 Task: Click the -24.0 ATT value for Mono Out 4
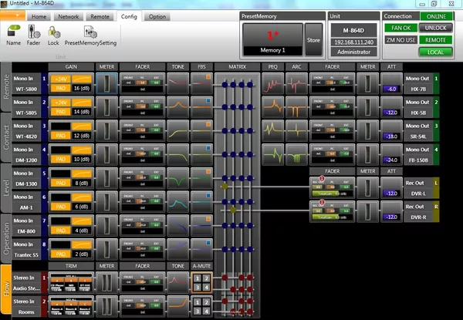pos(391,160)
